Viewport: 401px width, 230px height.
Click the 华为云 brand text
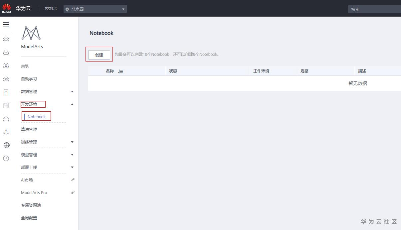tap(23, 8)
